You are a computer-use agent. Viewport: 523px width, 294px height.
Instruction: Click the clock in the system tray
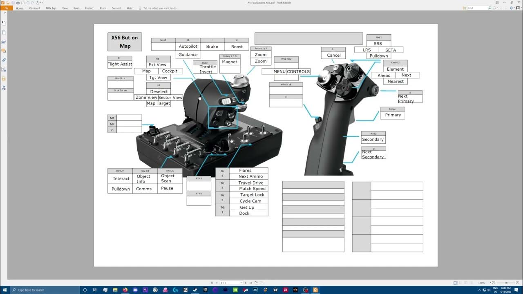pyautogui.click(x=505, y=290)
